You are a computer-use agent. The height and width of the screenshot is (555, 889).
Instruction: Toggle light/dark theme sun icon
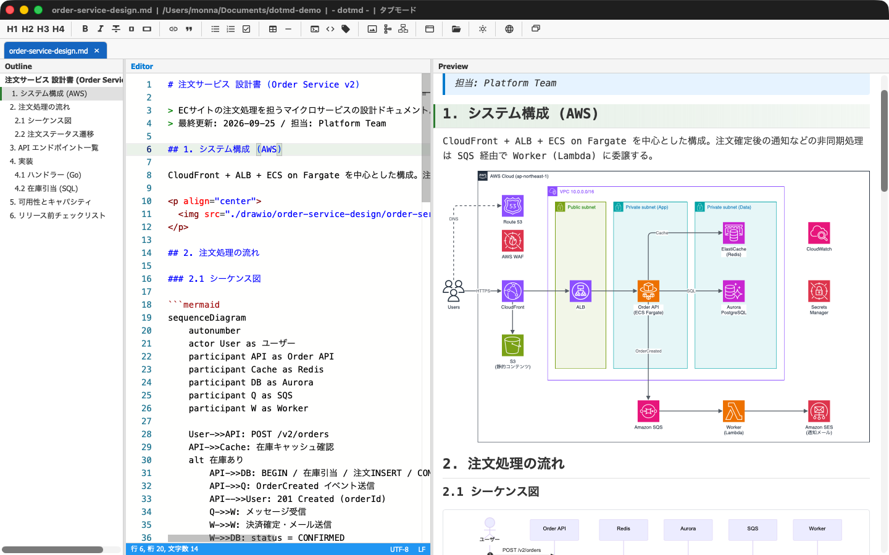point(483,29)
